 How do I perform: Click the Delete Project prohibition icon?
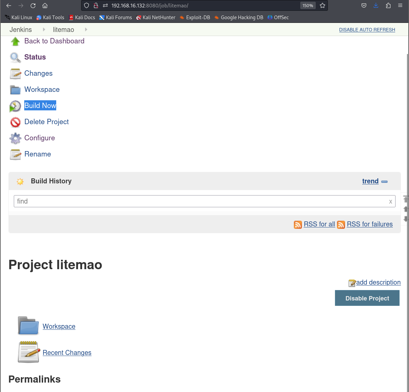tap(15, 122)
